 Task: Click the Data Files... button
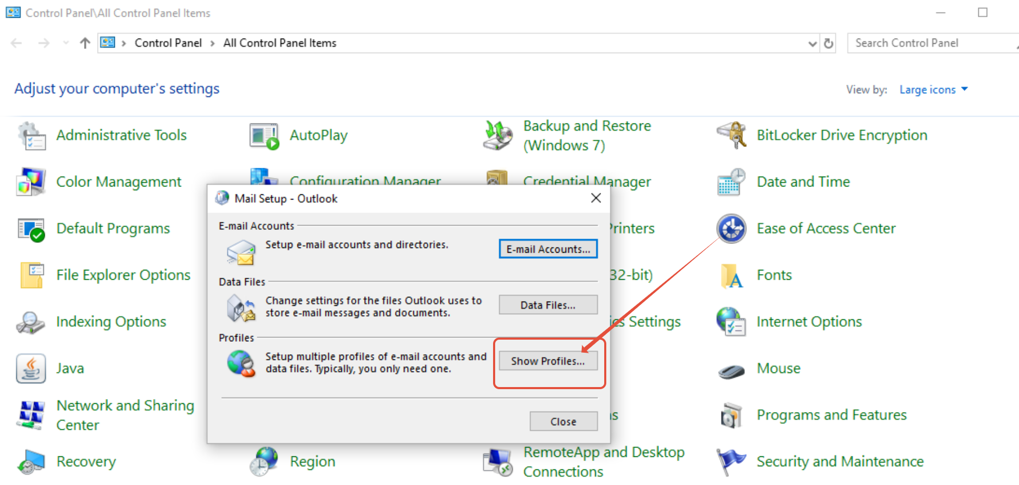548,305
